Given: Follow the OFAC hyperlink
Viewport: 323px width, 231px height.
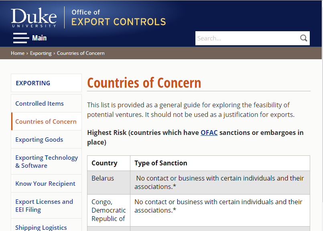Looking at the screenshot, I should coord(209,133).
